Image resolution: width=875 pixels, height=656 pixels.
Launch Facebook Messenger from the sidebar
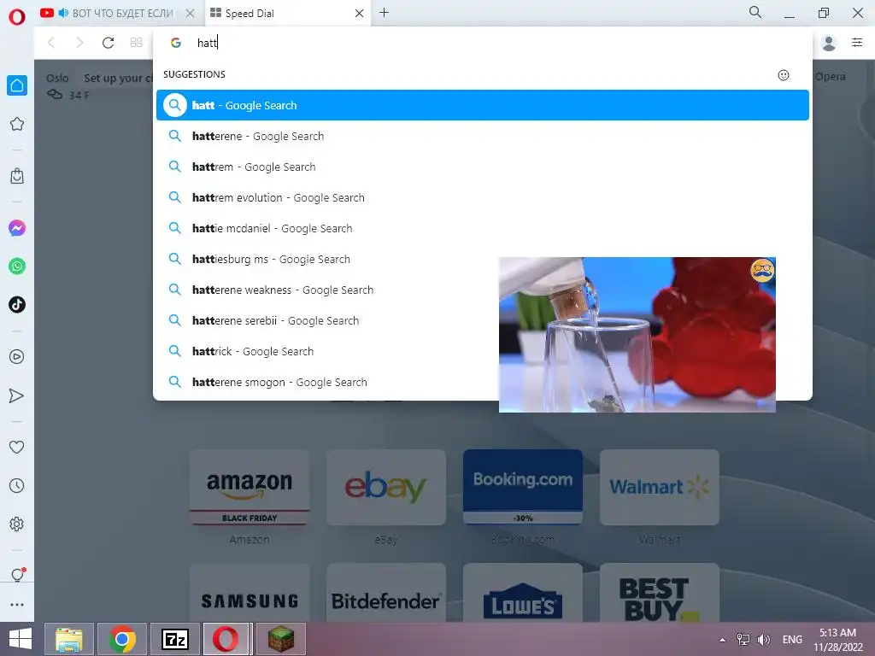(x=17, y=228)
